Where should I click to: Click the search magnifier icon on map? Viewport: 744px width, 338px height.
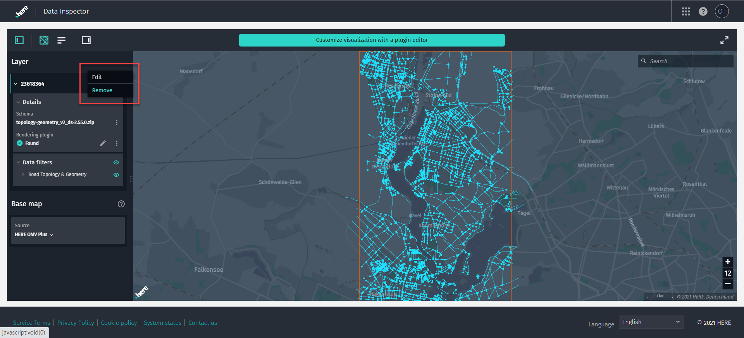tap(644, 61)
